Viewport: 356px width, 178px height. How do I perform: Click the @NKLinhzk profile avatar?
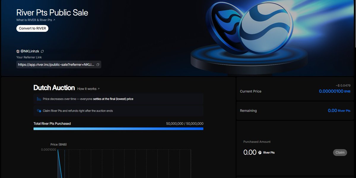tap(18, 51)
